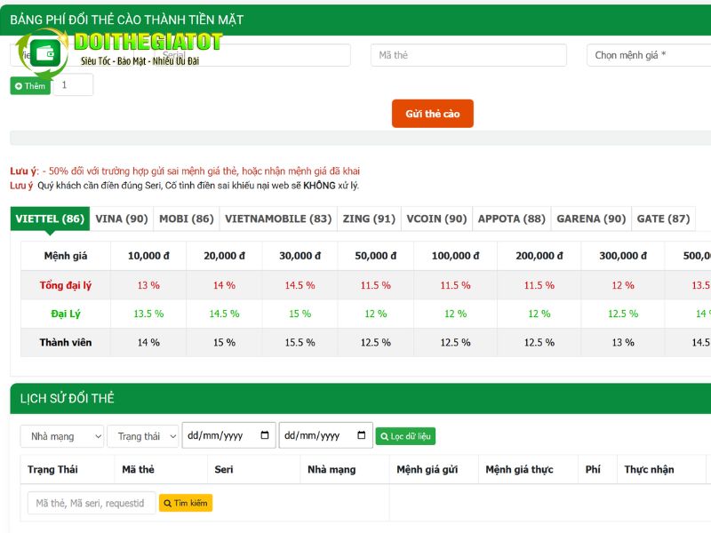Click the 14.5 % cell under 30,000 đ
Viewport: 711px width, 533px height.
pos(300,285)
